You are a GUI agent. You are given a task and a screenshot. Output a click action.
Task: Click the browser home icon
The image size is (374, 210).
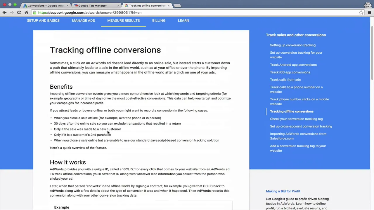pos(26,13)
